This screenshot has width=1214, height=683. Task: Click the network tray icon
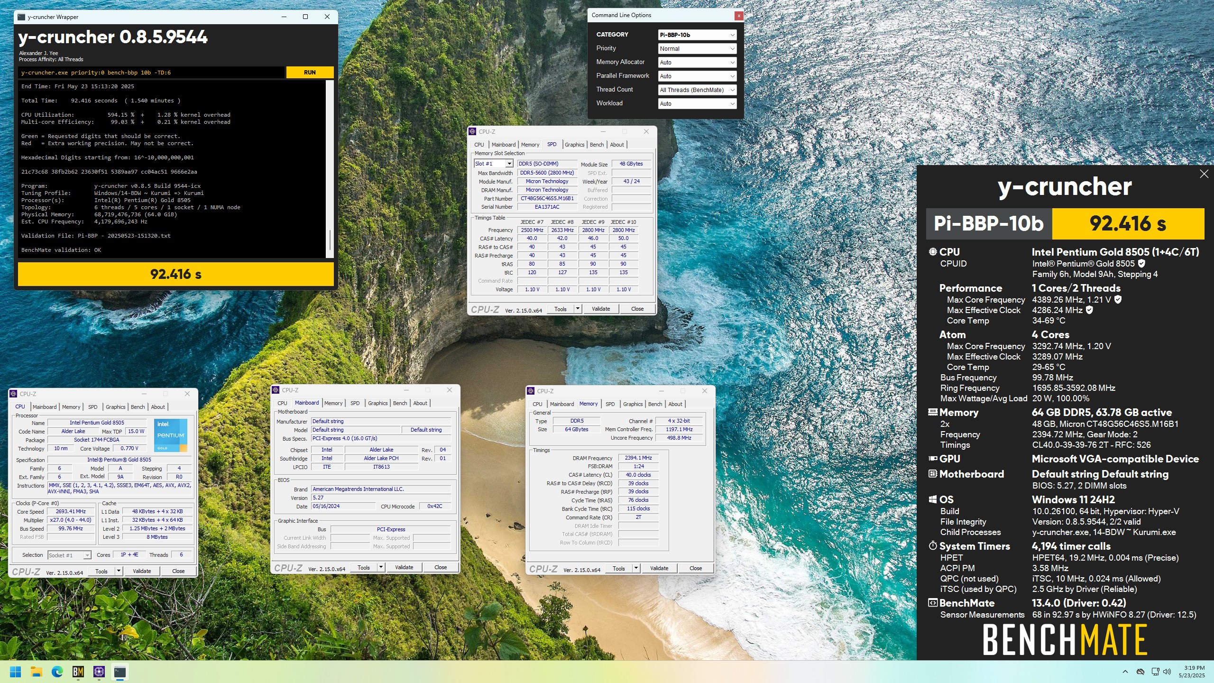1155,672
